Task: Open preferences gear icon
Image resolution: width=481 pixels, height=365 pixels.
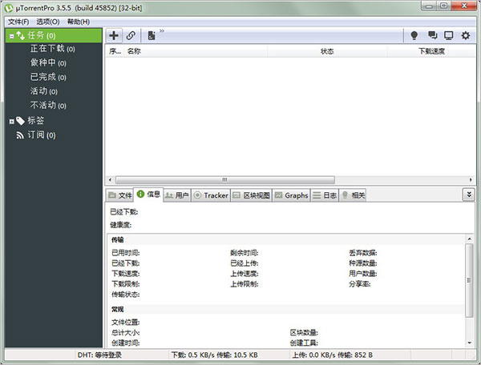Action: pyautogui.click(x=466, y=35)
